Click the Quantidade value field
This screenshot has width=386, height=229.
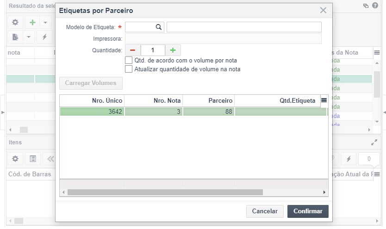[153, 50]
